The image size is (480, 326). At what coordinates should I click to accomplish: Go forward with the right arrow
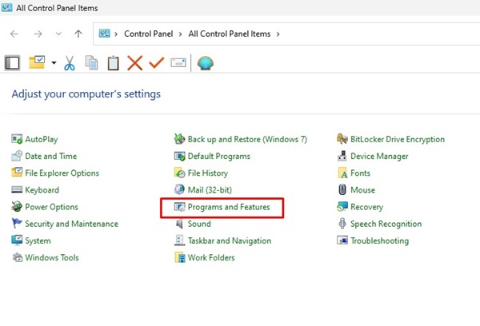coord(38,34)
